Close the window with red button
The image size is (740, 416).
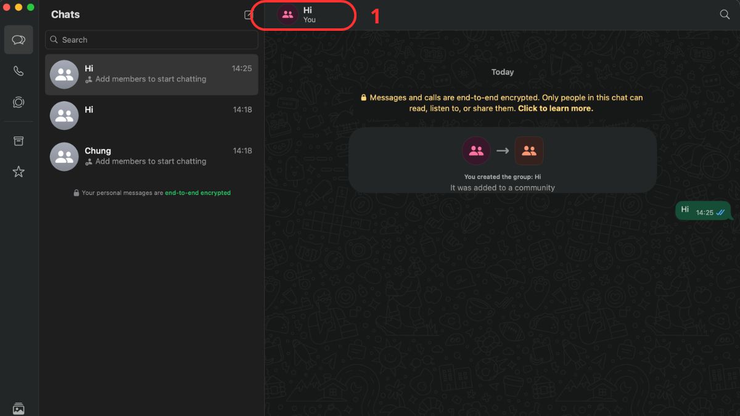pos(7,7)
